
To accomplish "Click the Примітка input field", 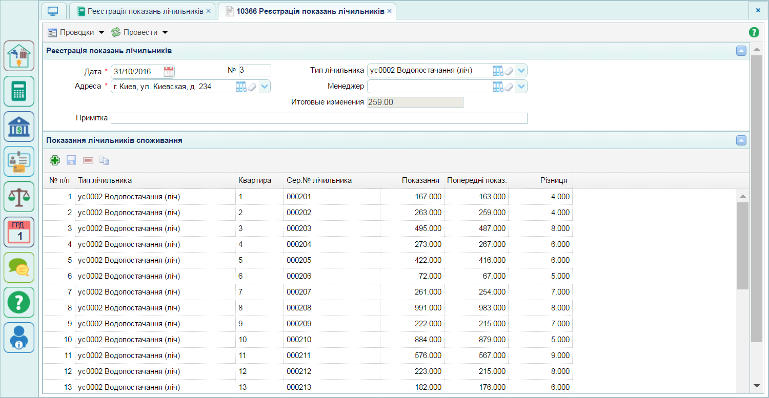I will pos(319,118).
